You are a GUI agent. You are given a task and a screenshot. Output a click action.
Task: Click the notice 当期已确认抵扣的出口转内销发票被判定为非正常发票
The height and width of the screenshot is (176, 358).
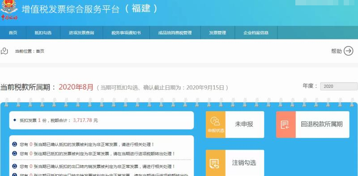pyautogui.click(x=98, y=167)
